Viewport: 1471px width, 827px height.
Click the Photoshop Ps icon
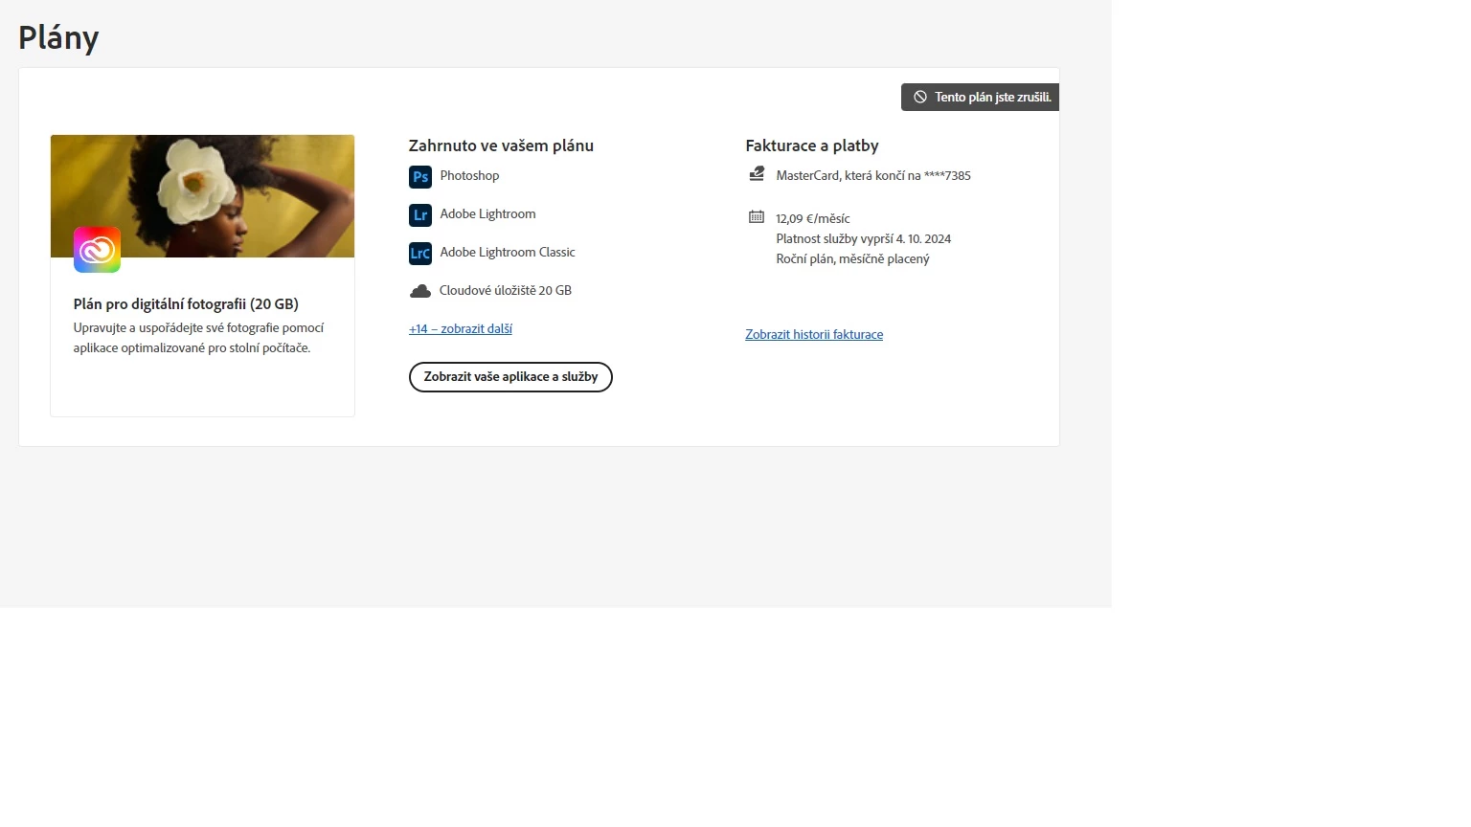[x=420, y=176]
